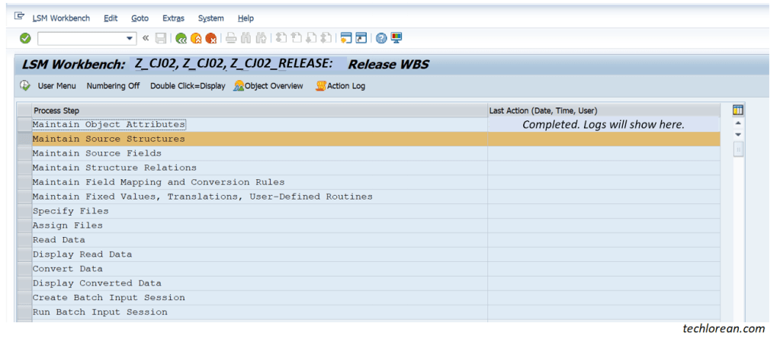Click the row selector beside Specify Files
780x339 pixels.
24,211
